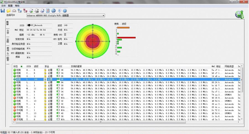
Task: Switch to the IP 连接 side tab
Action: coord(8,51)
